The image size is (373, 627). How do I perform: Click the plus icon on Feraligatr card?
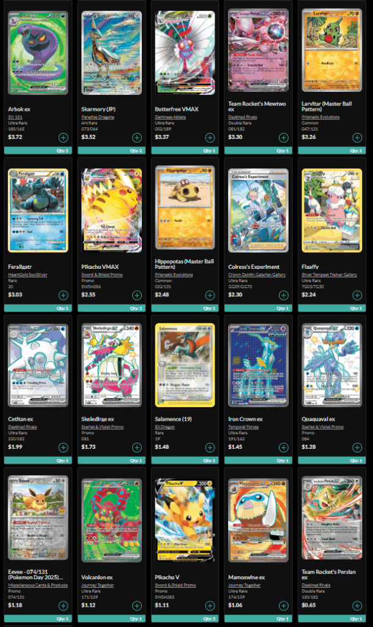coord(64,295)
